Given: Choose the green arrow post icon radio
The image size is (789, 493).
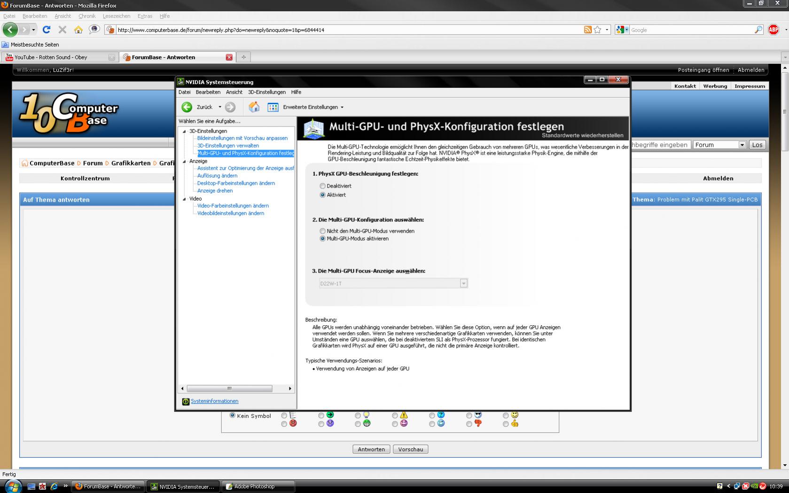Looking at the screenshot, I should click(x=321, y=415).
